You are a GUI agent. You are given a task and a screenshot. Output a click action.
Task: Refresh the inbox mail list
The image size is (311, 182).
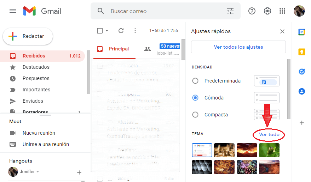point(121,31)
